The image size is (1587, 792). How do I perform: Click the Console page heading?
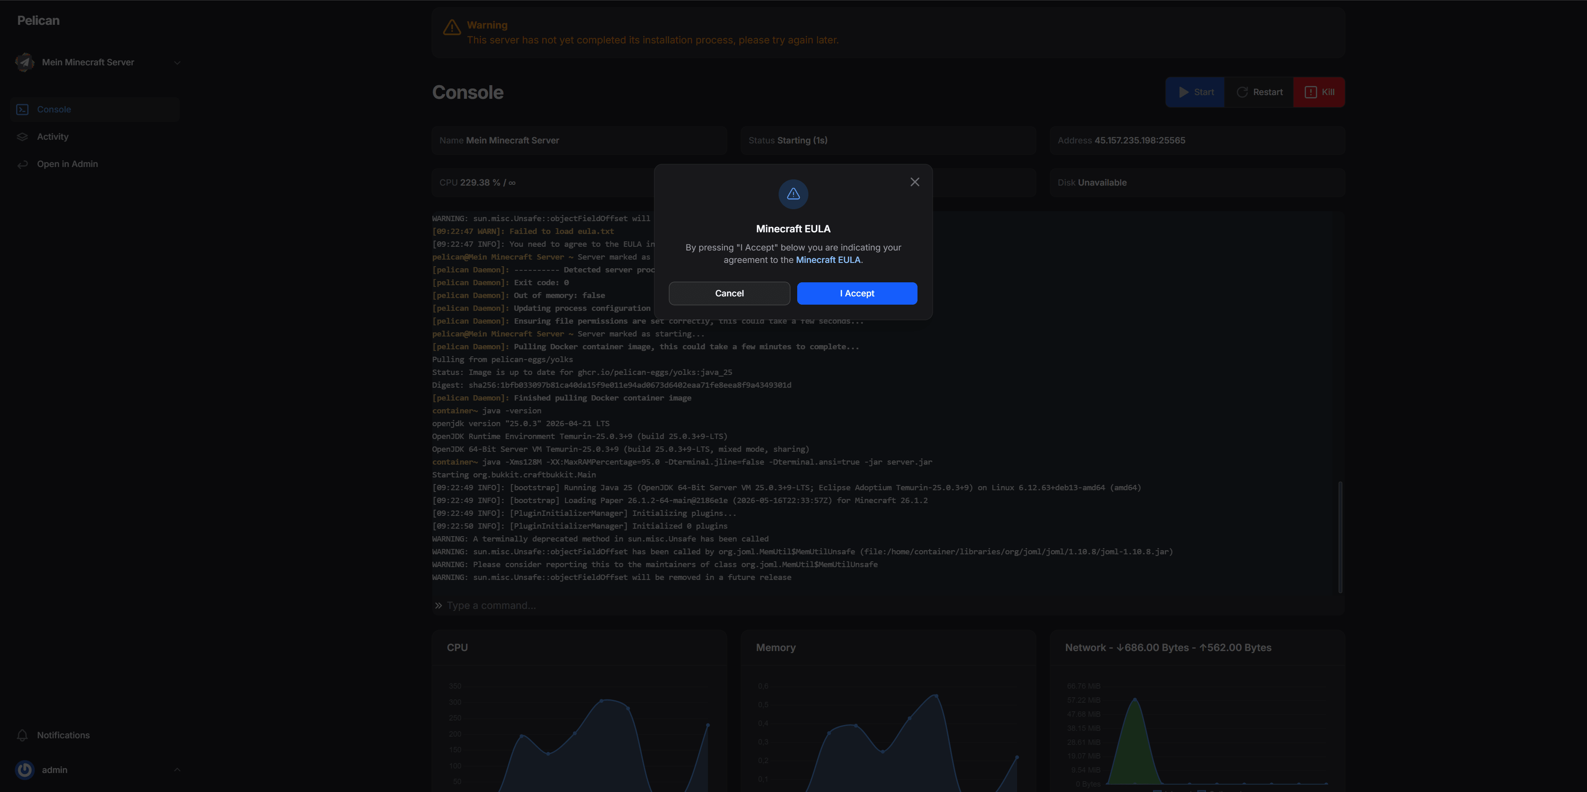pyautogui.click(x=467, y=93)
